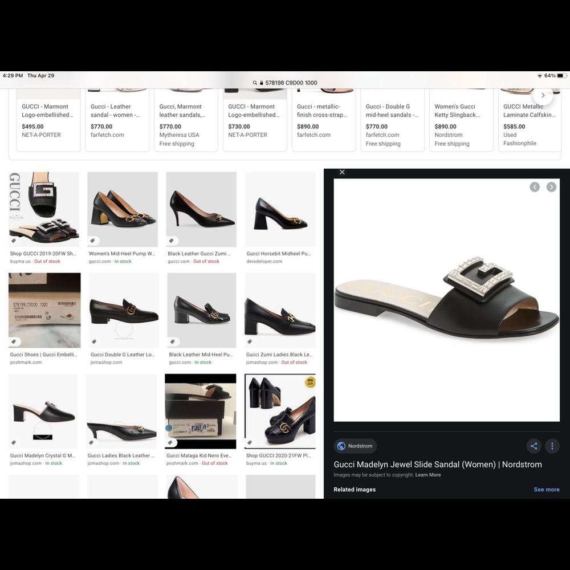Tap product tag icon on 2020-21FW platform image

250,442
